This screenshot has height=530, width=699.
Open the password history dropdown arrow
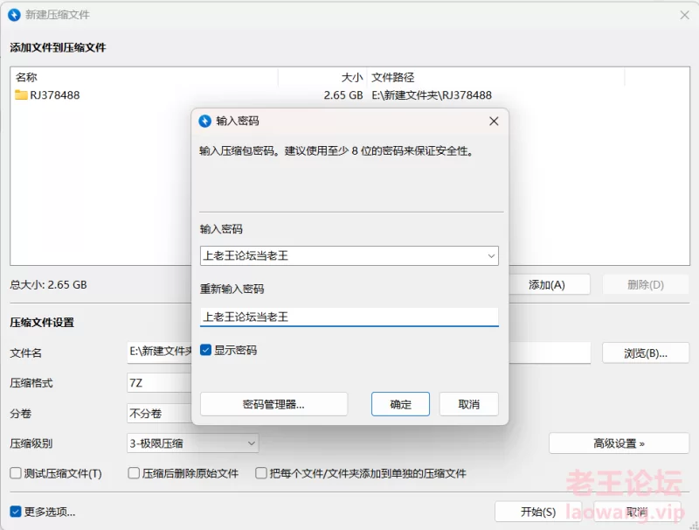tap(491, 255)
